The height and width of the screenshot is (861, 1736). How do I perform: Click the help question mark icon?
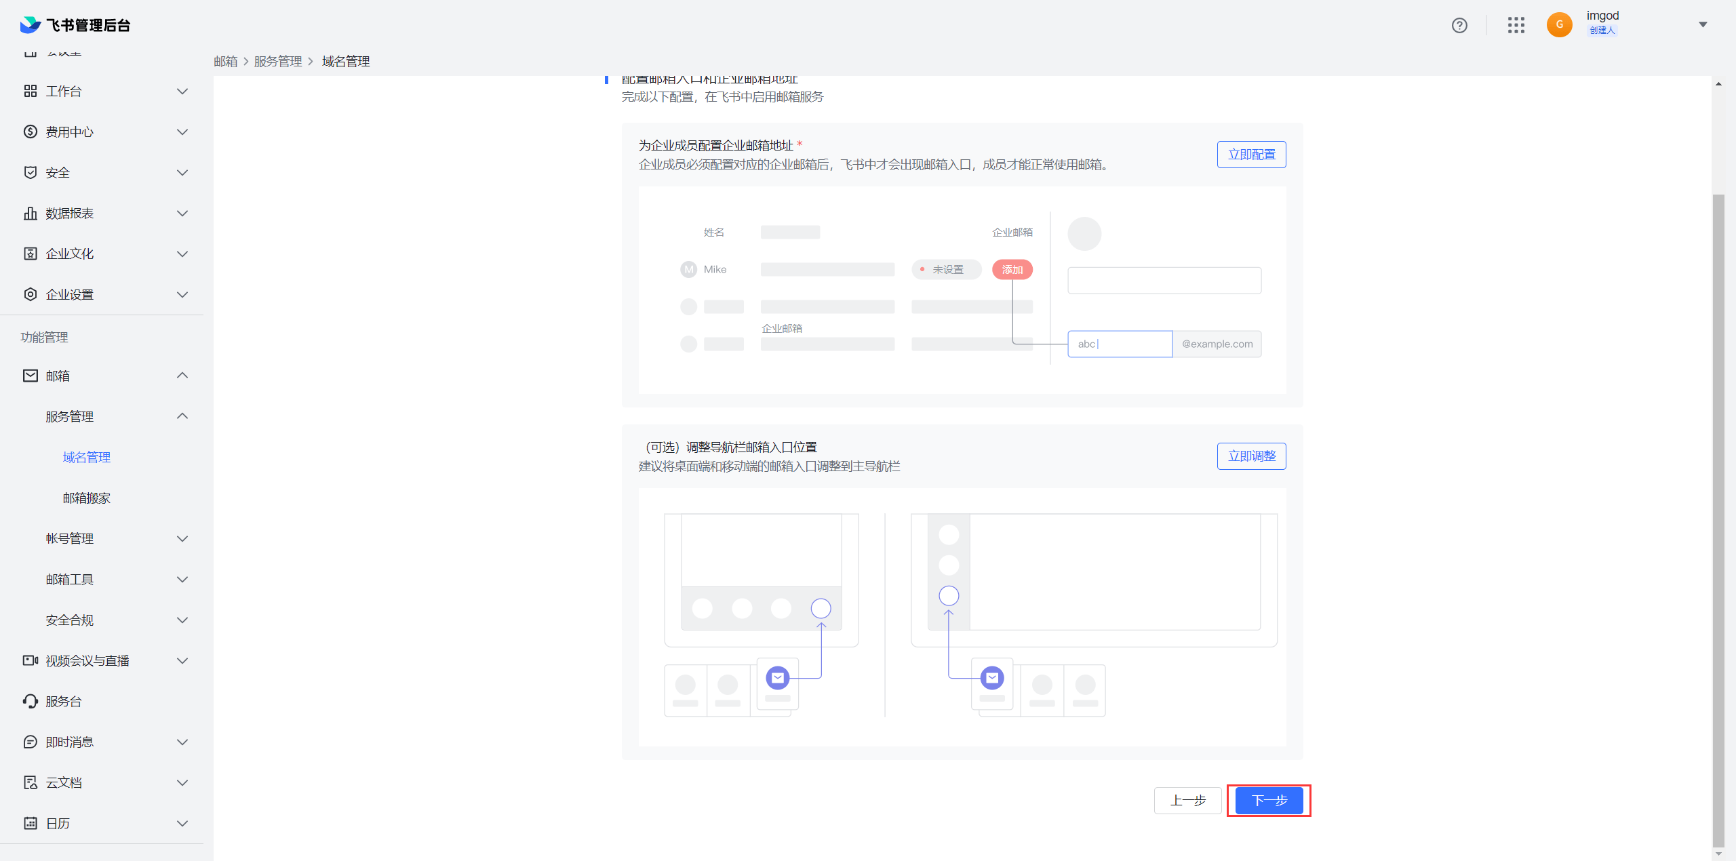point(1459,25)
